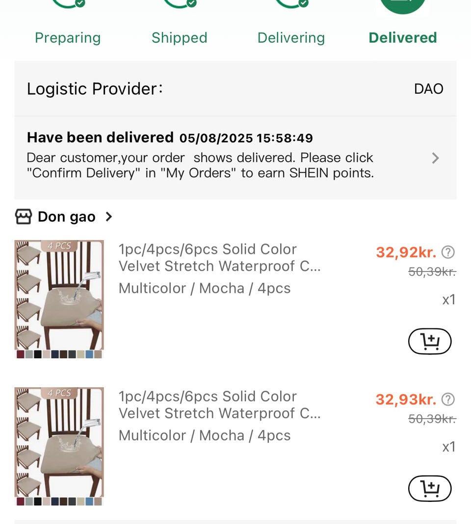Open price info beside 32,92kr.
The width and height of the screenshot is (471, 524).
coord(448,252)
